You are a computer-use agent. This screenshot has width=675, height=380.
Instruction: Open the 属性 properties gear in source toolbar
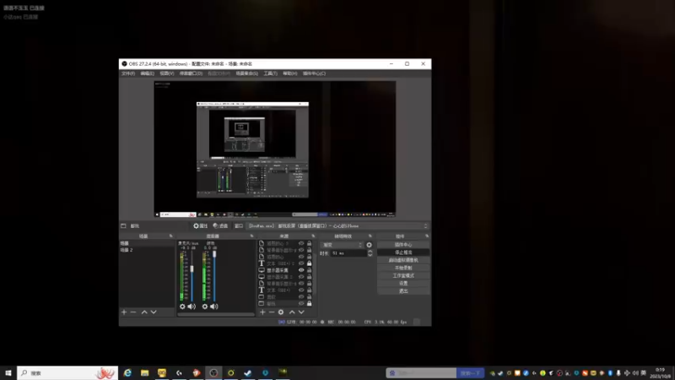tap(201, 225)
